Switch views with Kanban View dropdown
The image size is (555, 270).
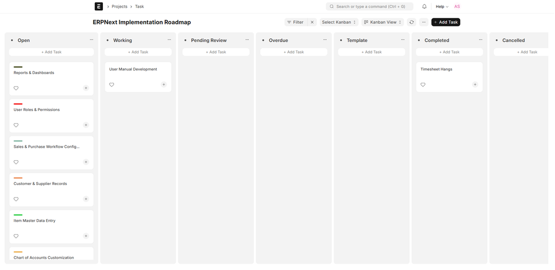coord(383,22)
